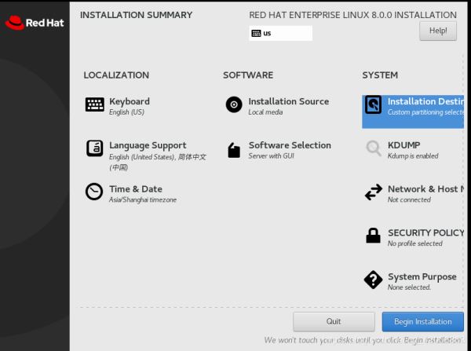
Task: Click the Installation Source disc icon
Action: pyautogui.click(x=234, y=105)
